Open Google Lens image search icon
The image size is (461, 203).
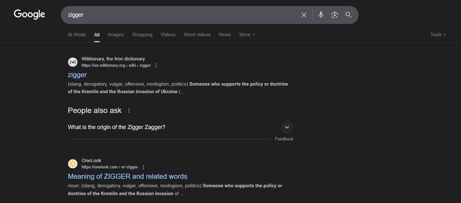335,15
